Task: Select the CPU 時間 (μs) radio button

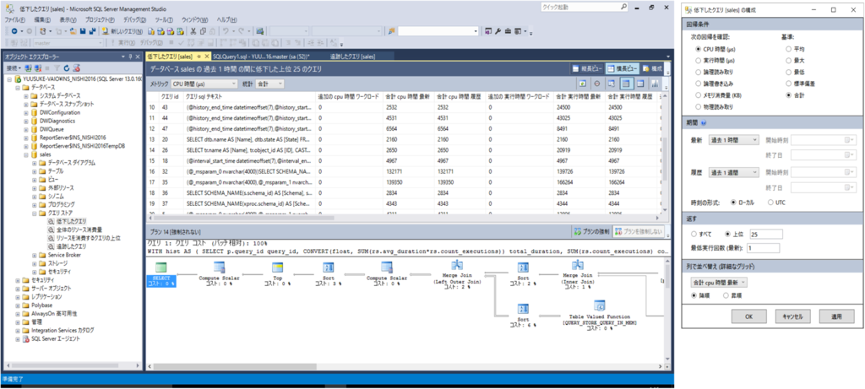Action: (x=699, y=49)
